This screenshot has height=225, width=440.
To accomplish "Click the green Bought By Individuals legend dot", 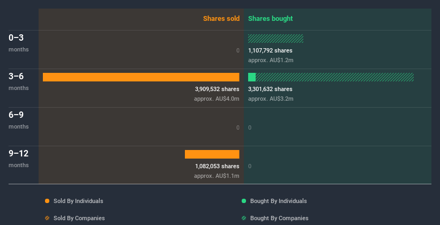I will tap(244, 201).
